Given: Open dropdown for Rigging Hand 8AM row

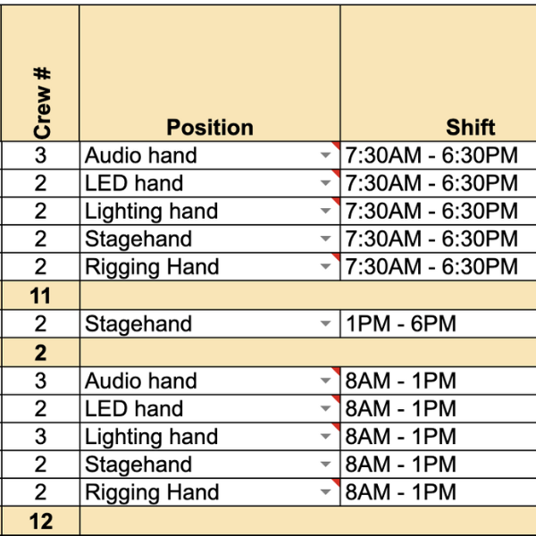Looking at the screenshot, I should [x=325, y=492].
